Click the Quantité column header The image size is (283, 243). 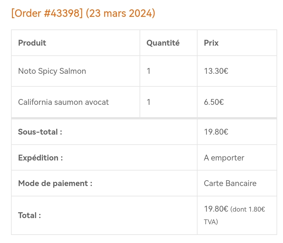pyautogui.click(x=163, y=43)
